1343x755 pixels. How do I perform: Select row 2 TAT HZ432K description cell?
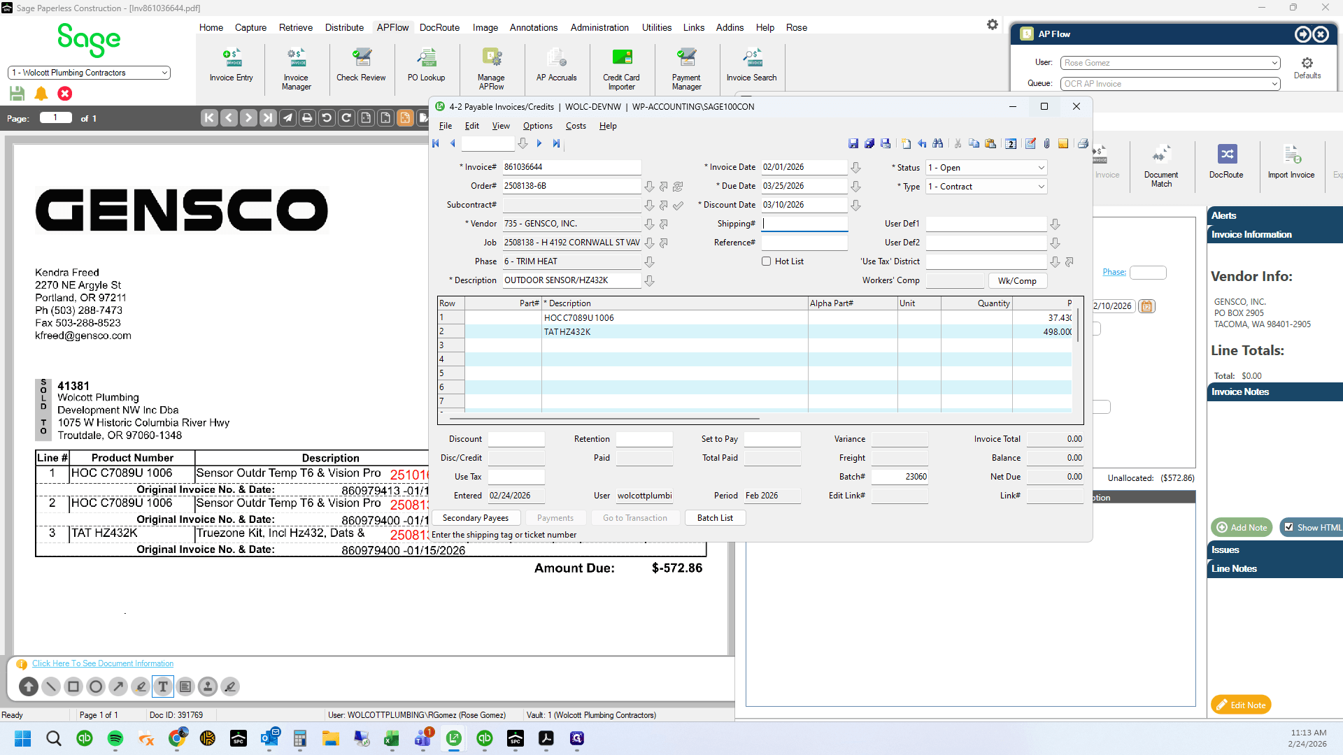(674, 332)
